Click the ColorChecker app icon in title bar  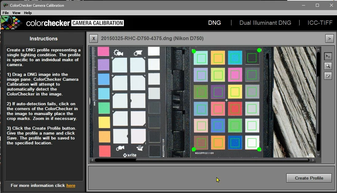point(6,5)
